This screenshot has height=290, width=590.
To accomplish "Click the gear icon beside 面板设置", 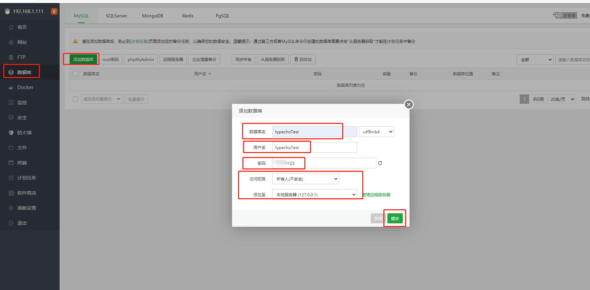I will (x=11, y=208).
